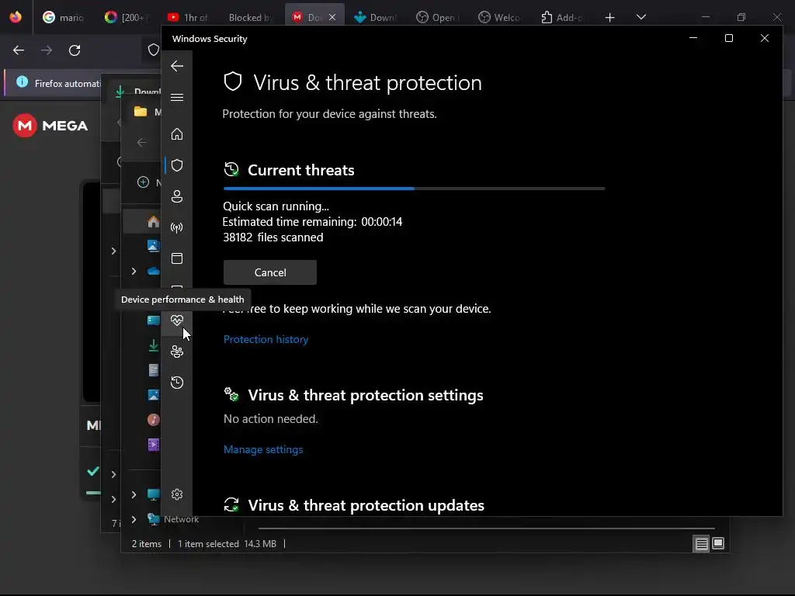This screenshot has width=795, height=596.
Task: Reload the Firefox page
Action: point(75,50)
